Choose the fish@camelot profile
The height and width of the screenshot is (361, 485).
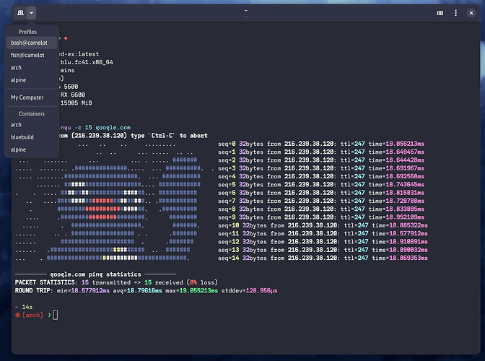click(x=27, y=56)
